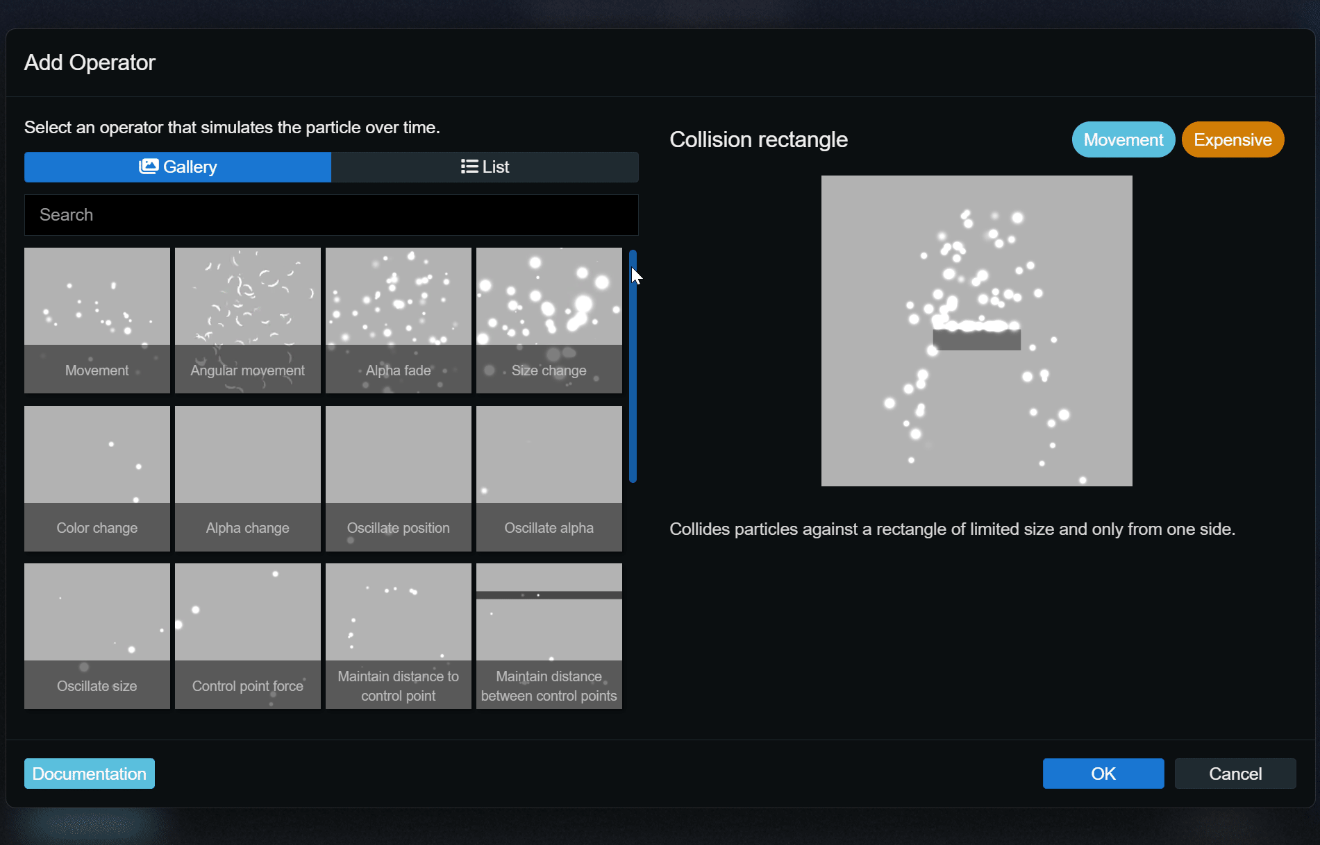Choose the Control point force operator

[x=248, y=635]
